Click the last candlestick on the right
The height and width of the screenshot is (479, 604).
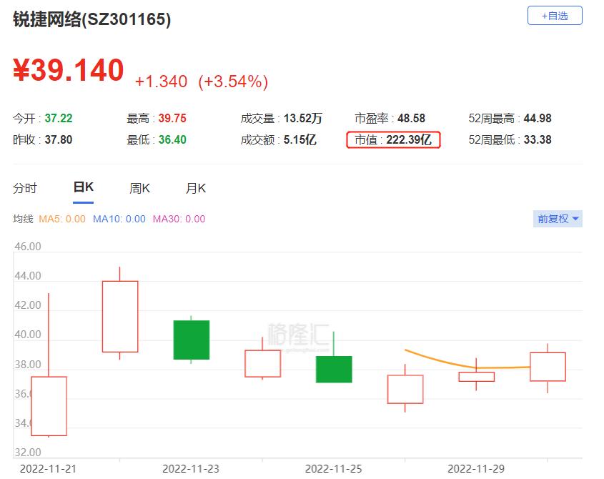[x=548, y=367]
